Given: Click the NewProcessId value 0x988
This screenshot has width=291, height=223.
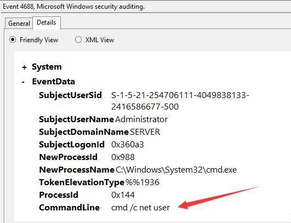Looking at the screenshot, I should click(123, 157).
